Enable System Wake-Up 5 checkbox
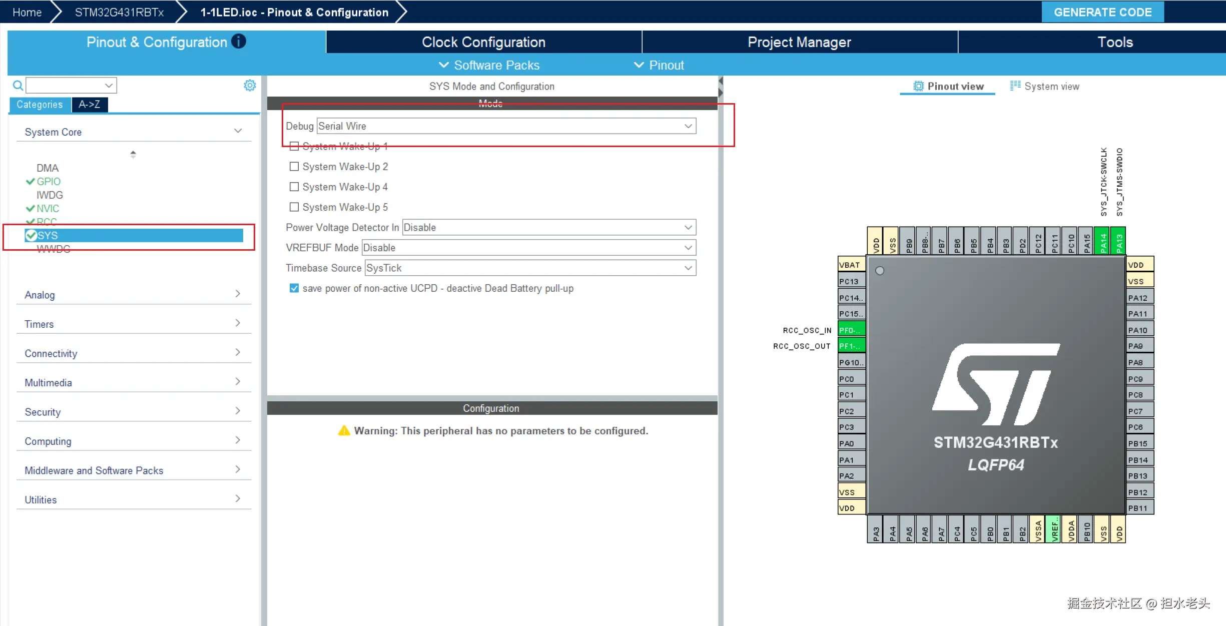Image resolution: width=1226 pixels, height=626 pixels. click(294, 207)
